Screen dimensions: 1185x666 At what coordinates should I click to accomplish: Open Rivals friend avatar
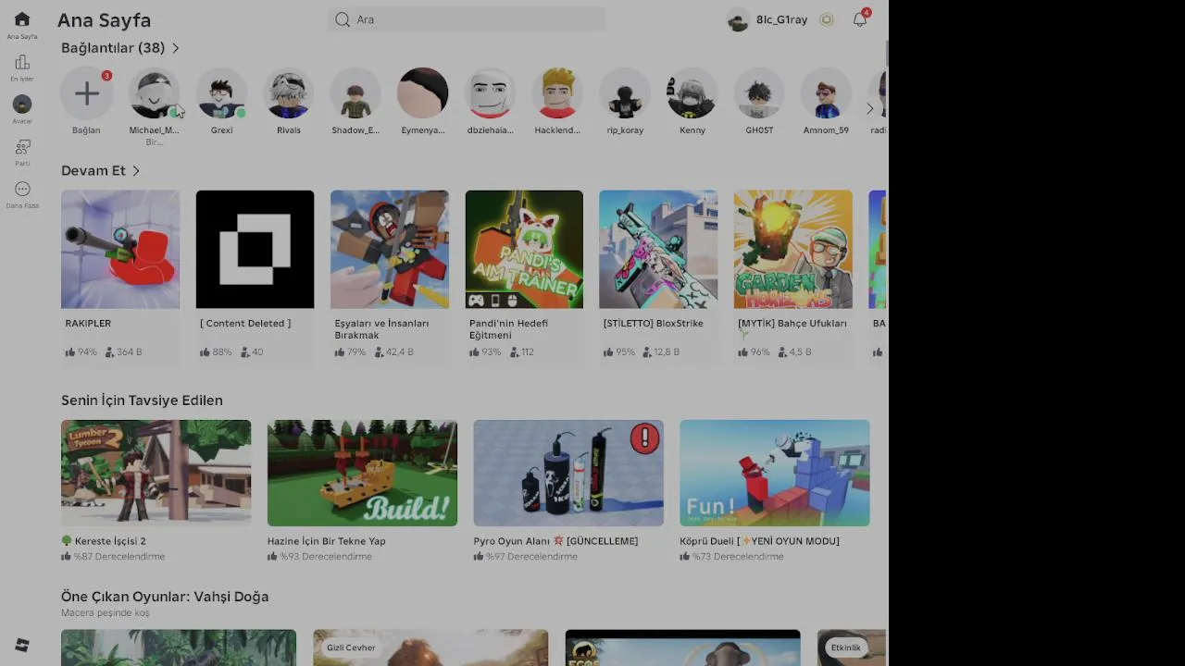tap(289, 92)
